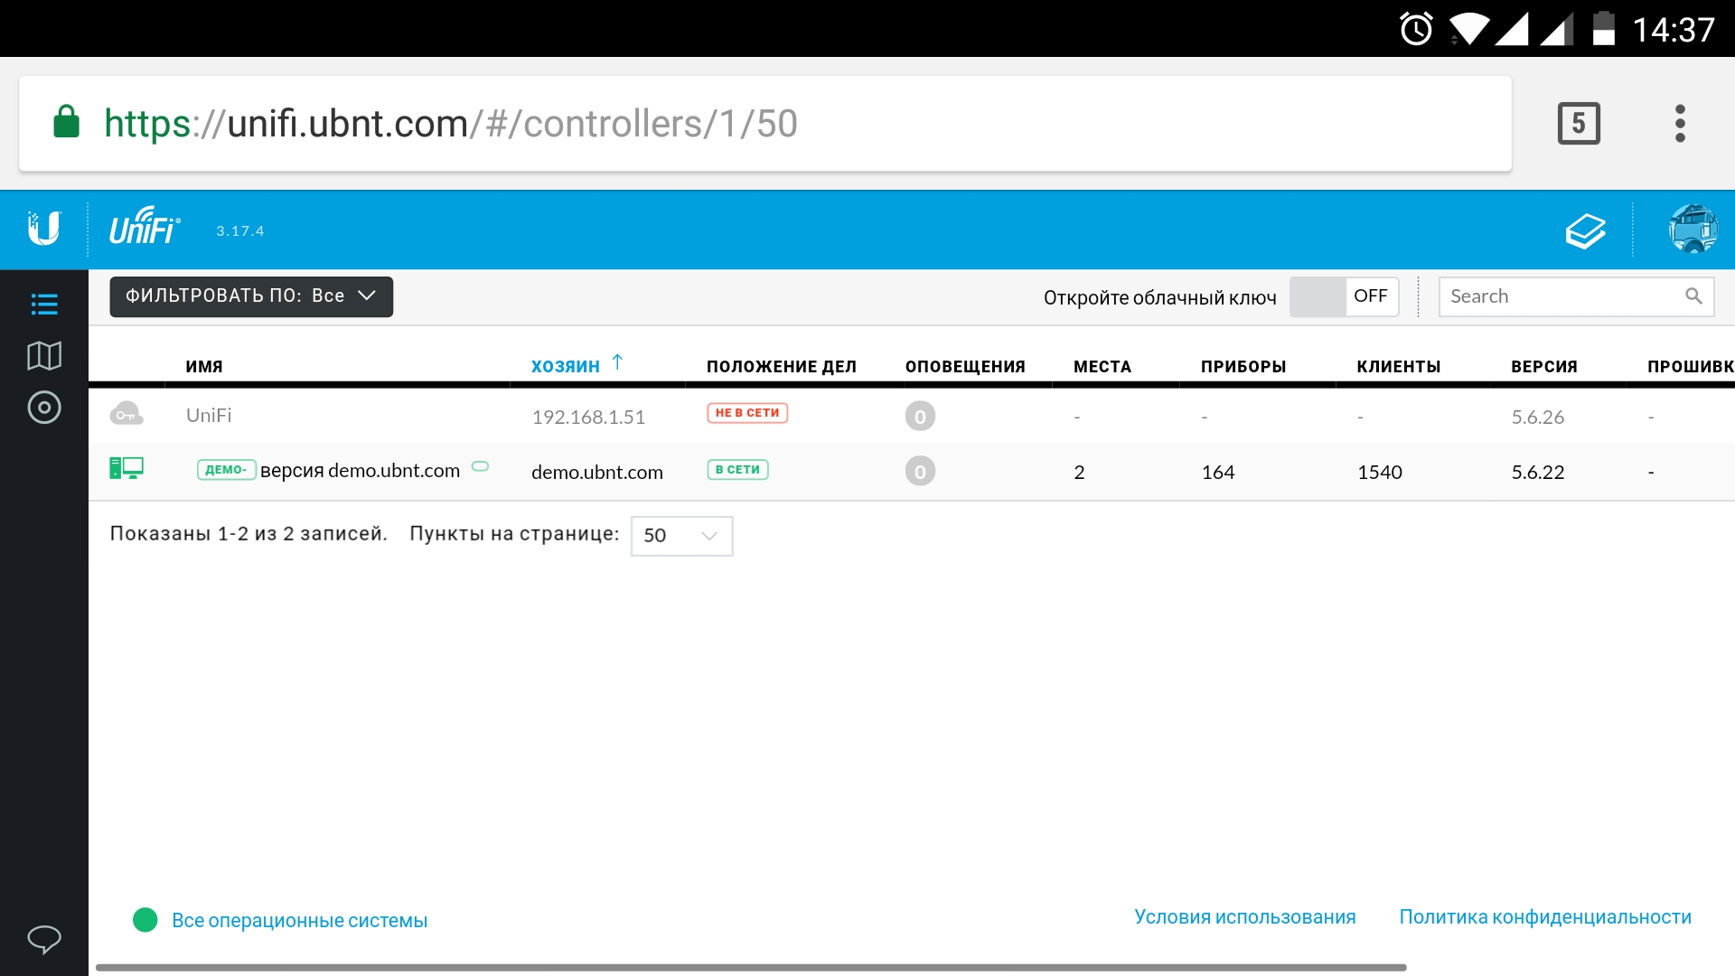Click sites count 2
Viewport: 1735px width, 976px height.
tap(1079, 473)
